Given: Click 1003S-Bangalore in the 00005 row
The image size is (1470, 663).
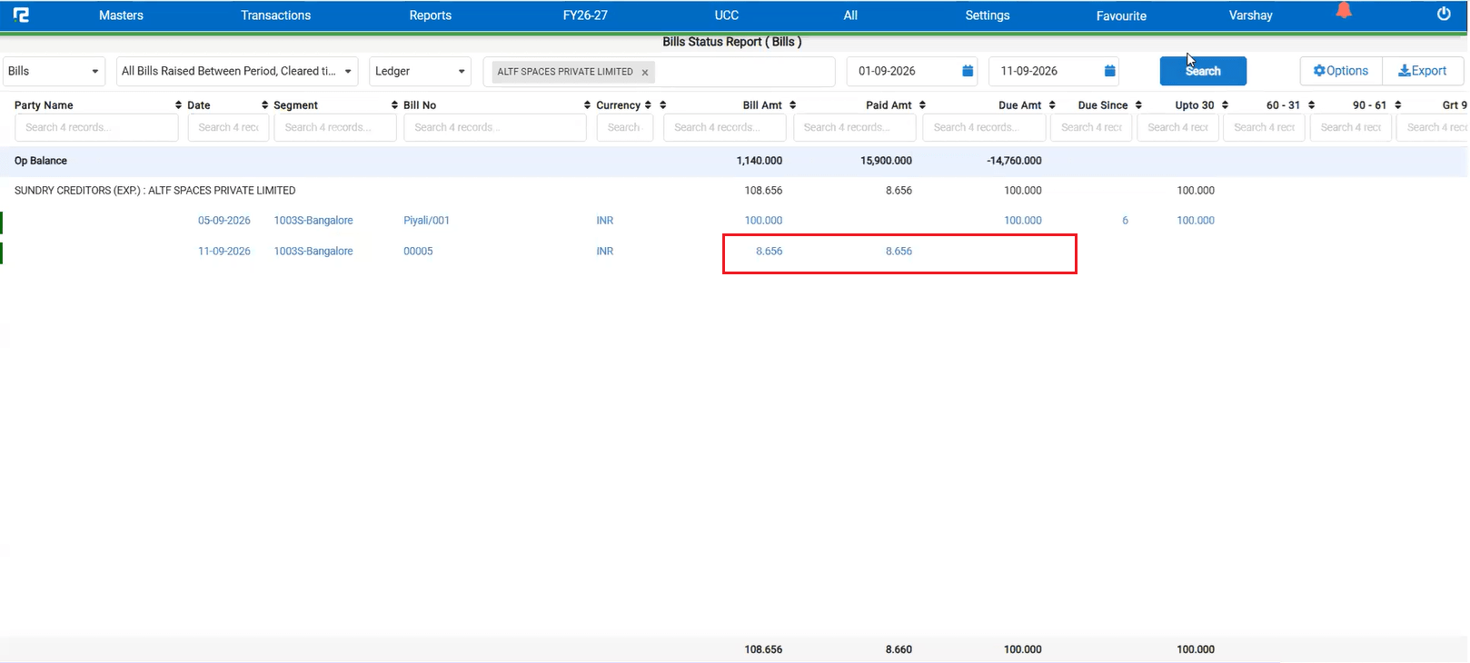Looking at the screenshot, I should [313, 252].
